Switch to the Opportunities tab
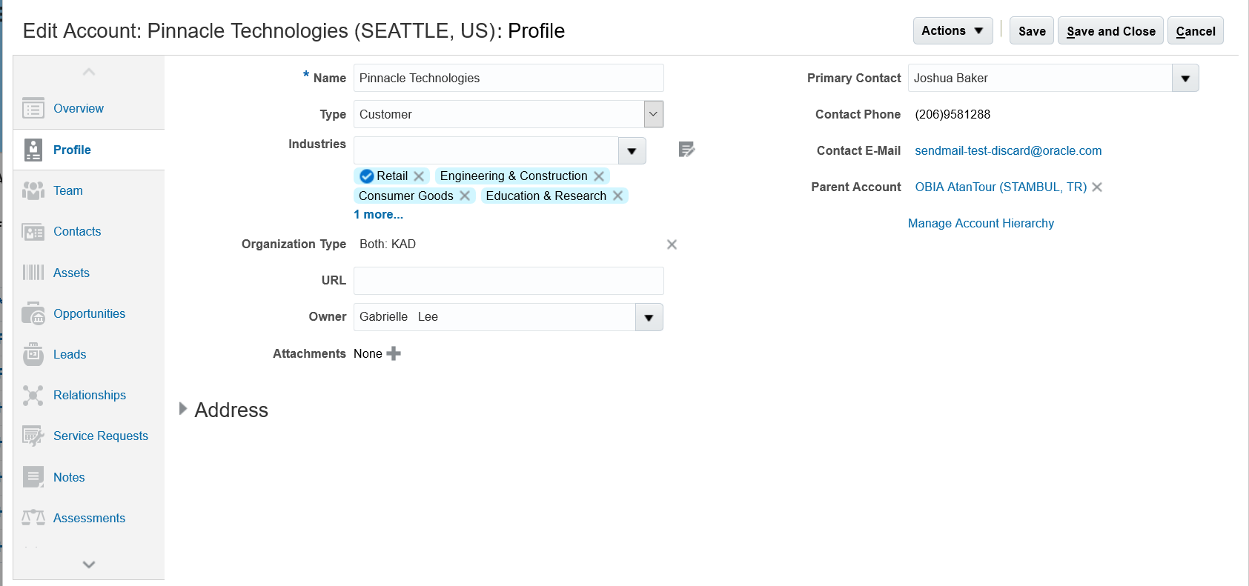The image size is (1249, 586). coord(89,313)
